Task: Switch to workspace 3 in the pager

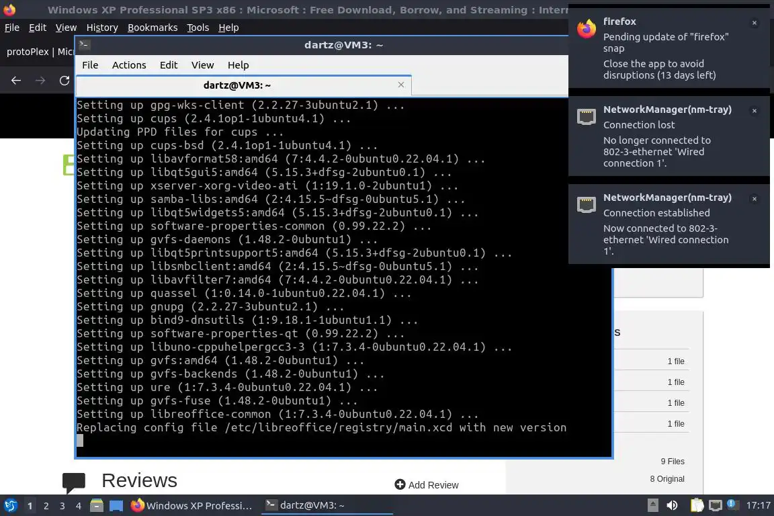Action: point(62,506)
